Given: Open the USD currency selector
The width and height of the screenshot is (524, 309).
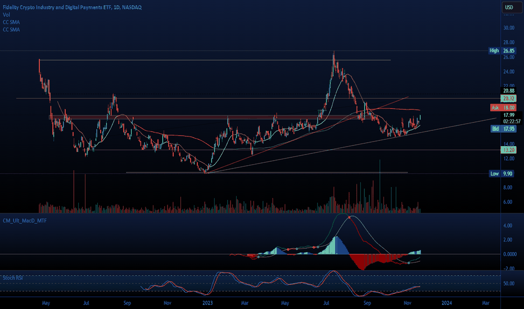Looking at the screenshot, I should pos(511,7).
